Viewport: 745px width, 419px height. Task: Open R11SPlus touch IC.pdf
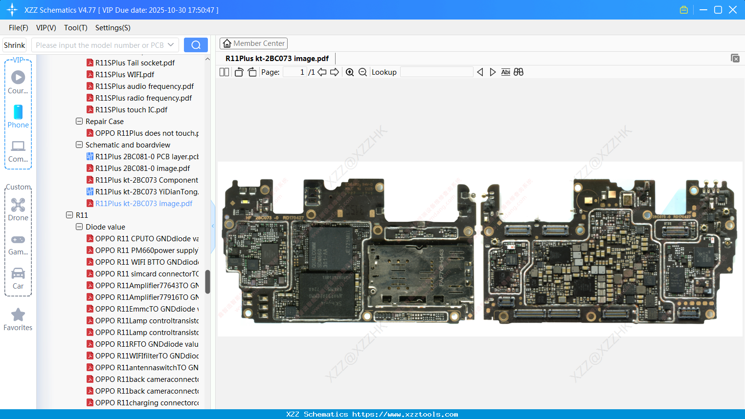pos(127,110)
